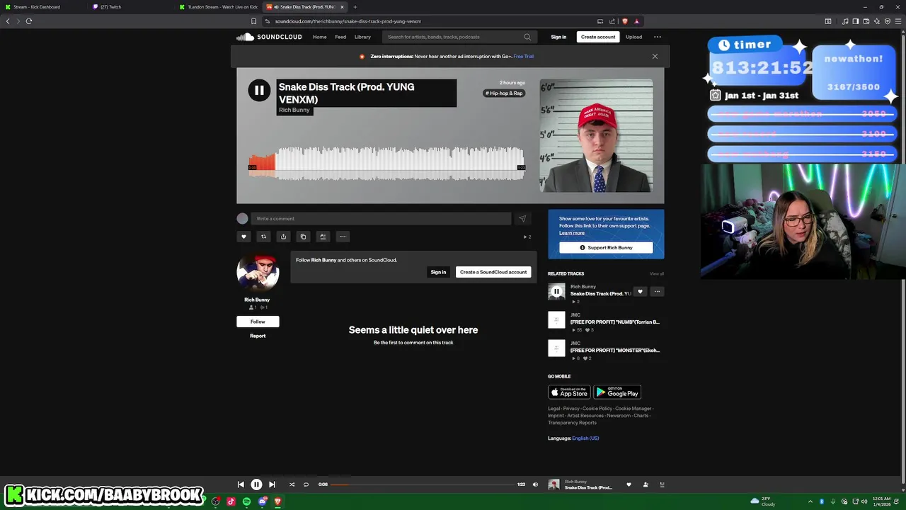Viewport: 906px width, 510px height.
Task: Open the Upload page
Action: click(633, 37)
